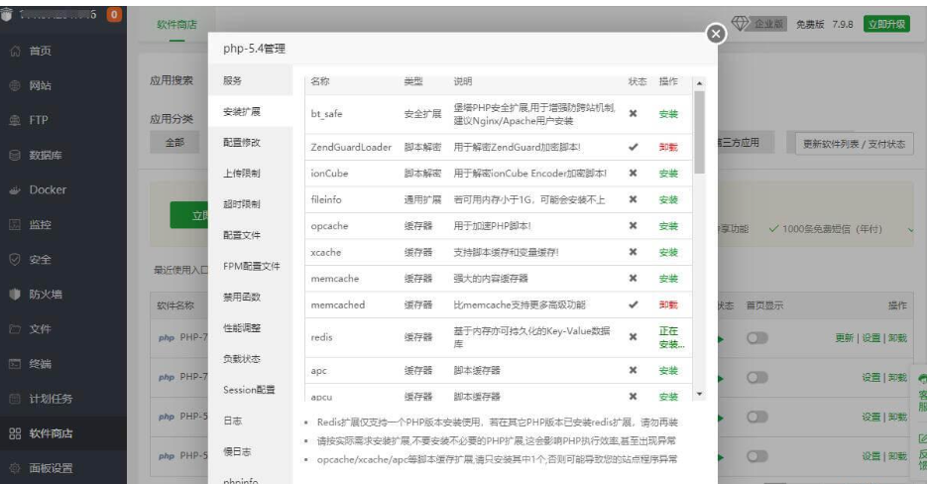The image size is (929, 484).
Task: Click the 计划任务 schedule icon in sidebar
Action: pos(16,399)
